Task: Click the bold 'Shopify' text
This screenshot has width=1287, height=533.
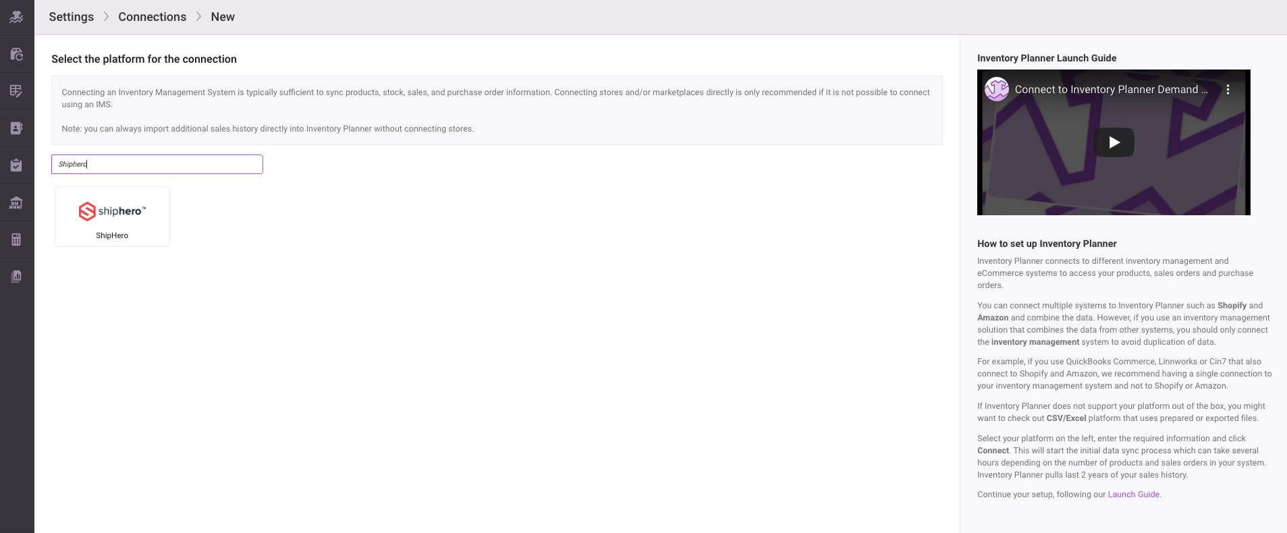Action: 1232,306
